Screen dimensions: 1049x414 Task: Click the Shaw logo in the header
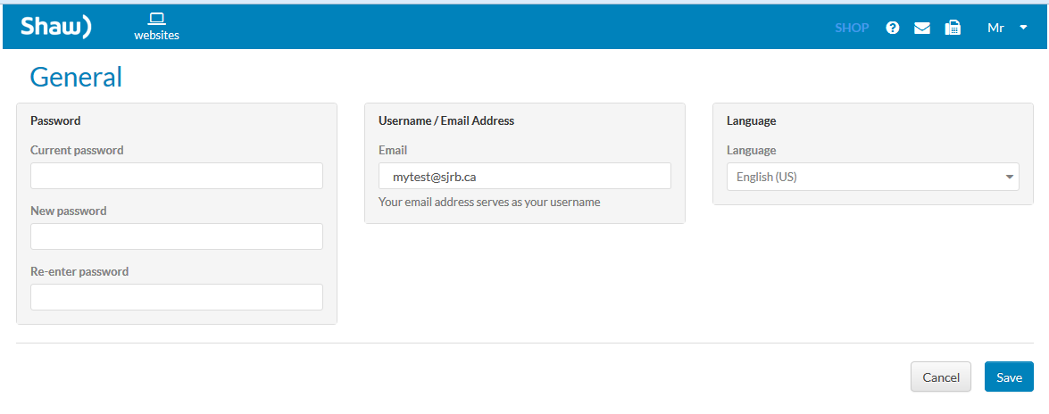pos(56,27)
